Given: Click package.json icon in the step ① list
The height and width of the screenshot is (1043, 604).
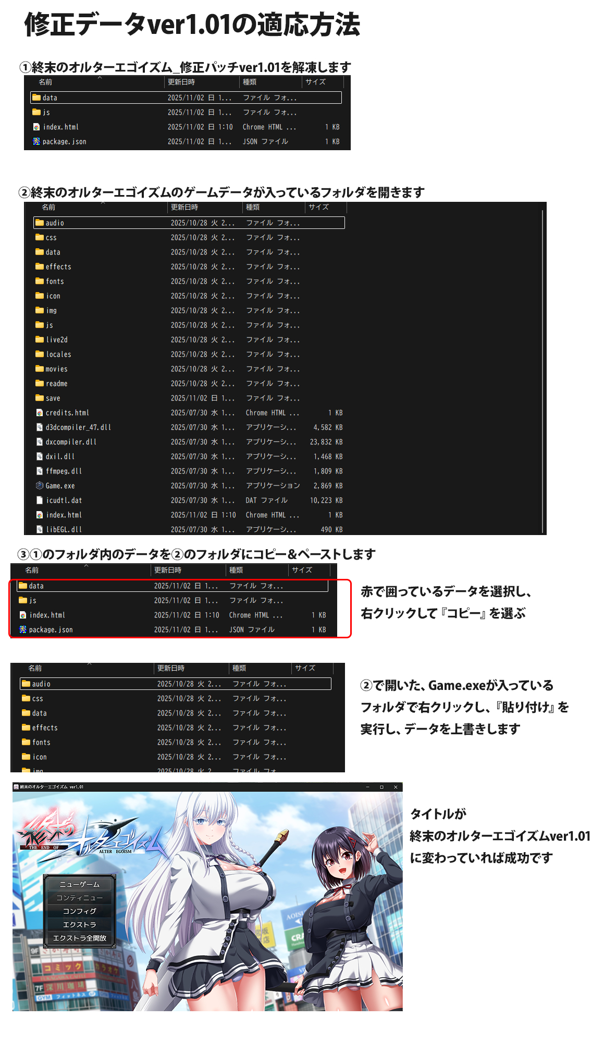Looking at the screenshot, I should click(x=36, y=141).
